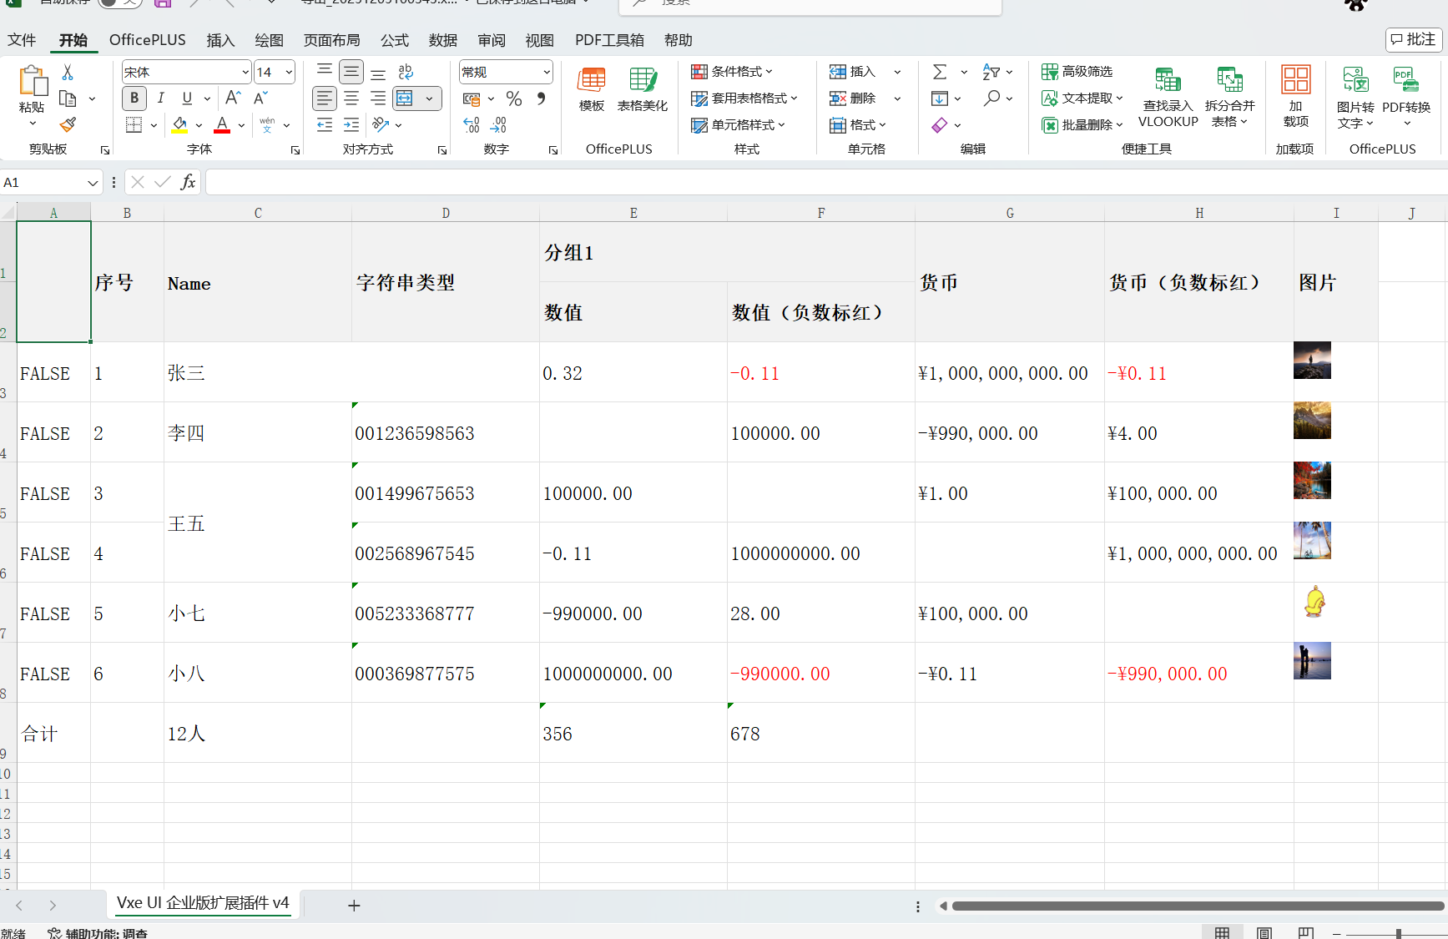This screenshot has width=1448, height=939.
Task: Toggle Bold formatting button
Action: click(134, 98)
